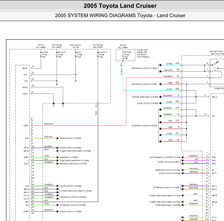The image size is (224, 221).
Task: Click 'HEADLIGHTS SYSTEM' reference text
Action: point(70,138)
